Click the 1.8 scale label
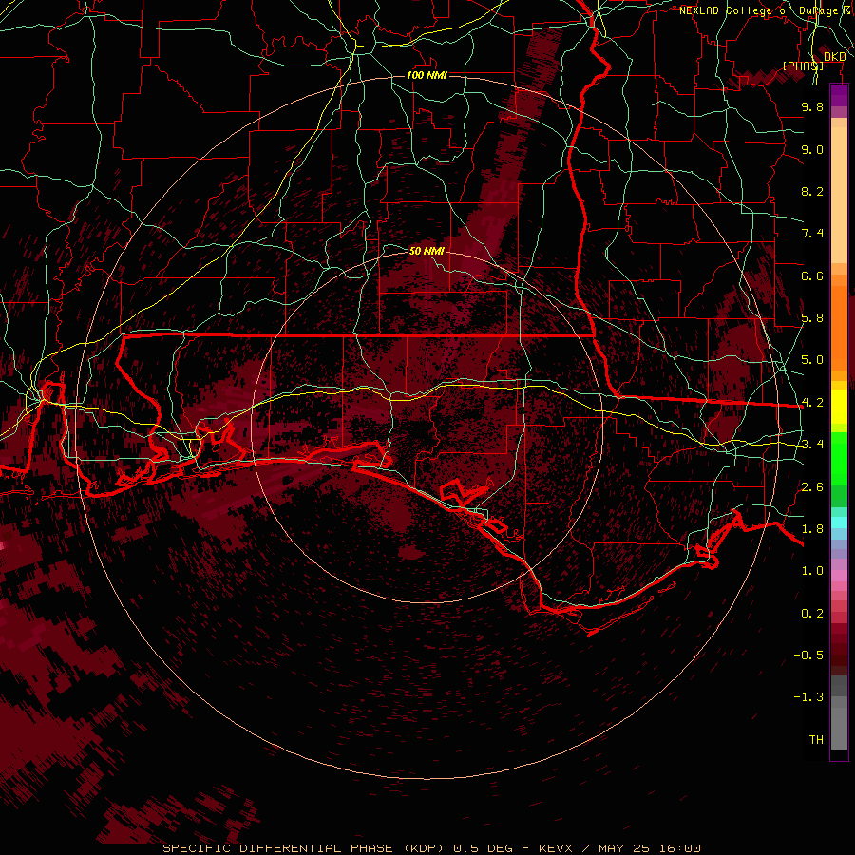The image size is (855, 855). pyautogui.click(x=812, y=529)
